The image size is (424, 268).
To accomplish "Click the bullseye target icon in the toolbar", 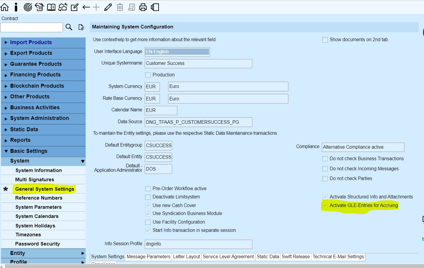I will point(28,7).
